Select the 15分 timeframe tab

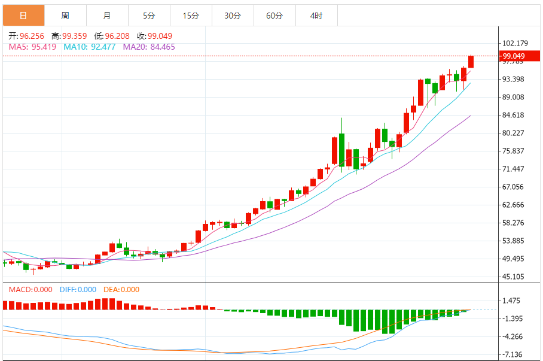pos(191,16)
